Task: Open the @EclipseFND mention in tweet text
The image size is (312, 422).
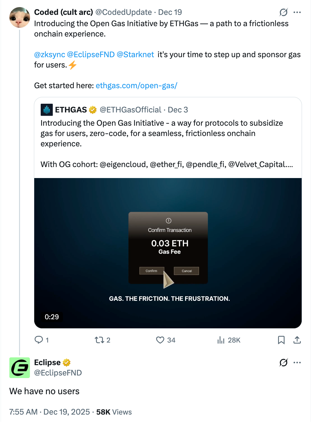Action: point(91,55)
